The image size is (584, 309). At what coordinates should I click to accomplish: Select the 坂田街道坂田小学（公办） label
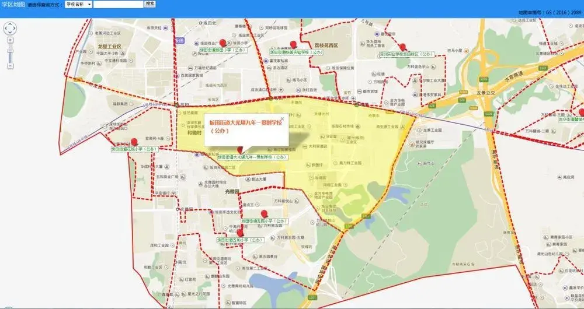[x=223, y=50]
